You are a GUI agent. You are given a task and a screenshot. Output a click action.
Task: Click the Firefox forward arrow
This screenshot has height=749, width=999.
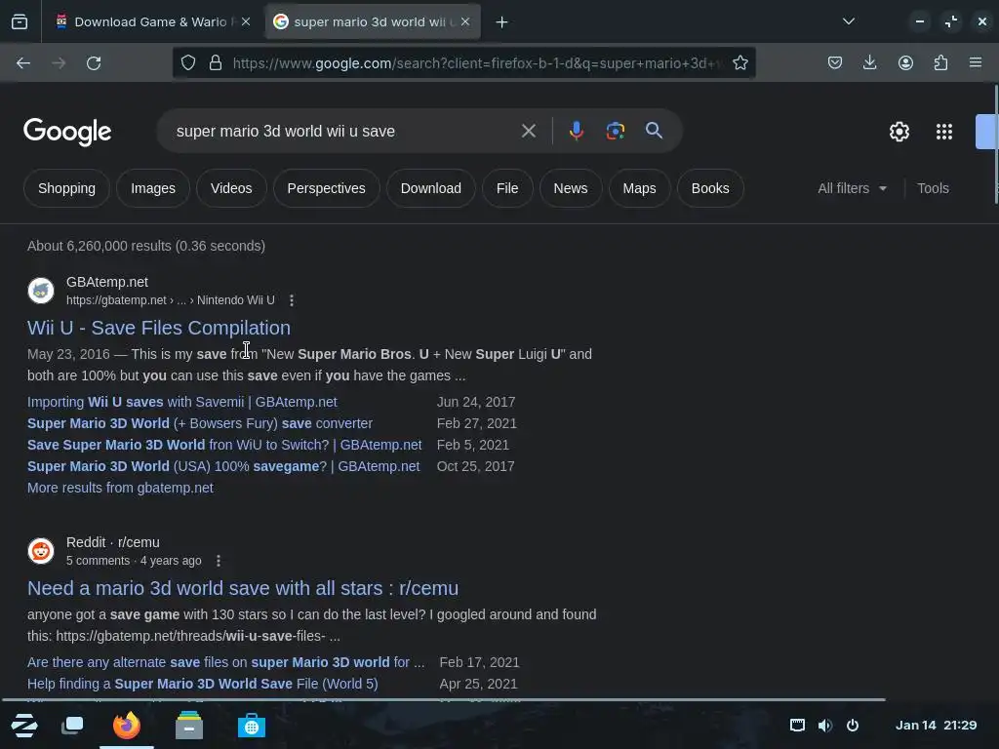click(59, 63)
